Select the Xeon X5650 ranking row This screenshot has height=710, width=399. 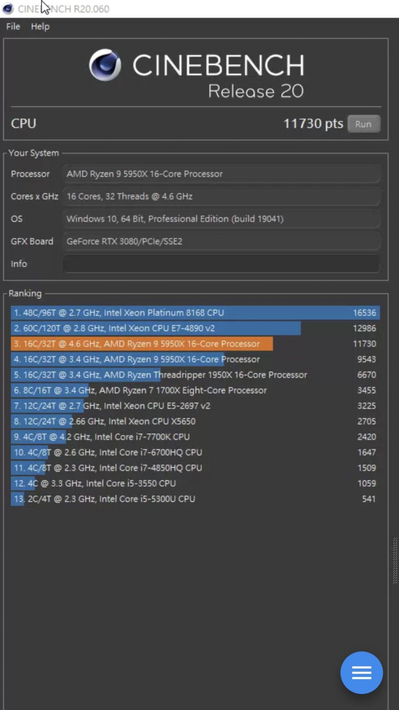coord(195,421)
